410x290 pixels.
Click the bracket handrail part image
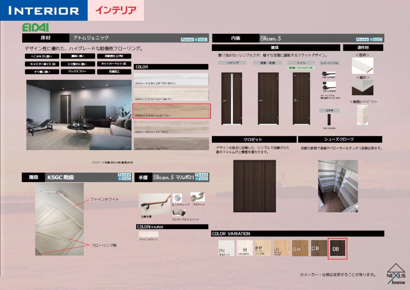click(197, 197)
